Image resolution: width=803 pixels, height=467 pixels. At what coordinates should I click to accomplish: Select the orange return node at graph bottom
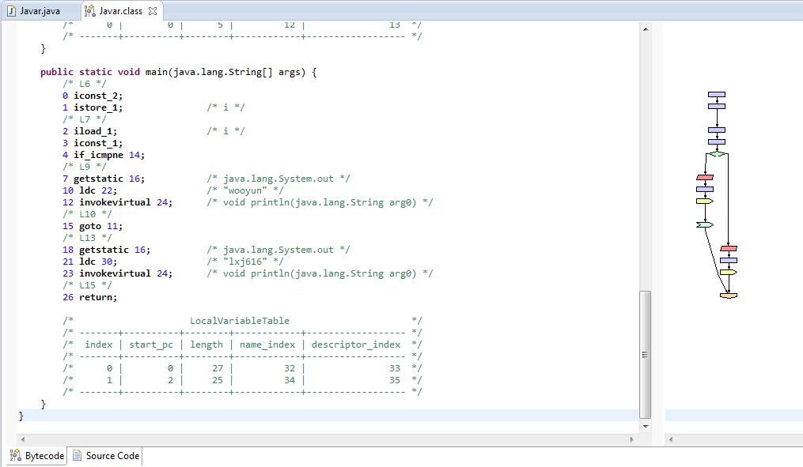click(x=729, y=296)
